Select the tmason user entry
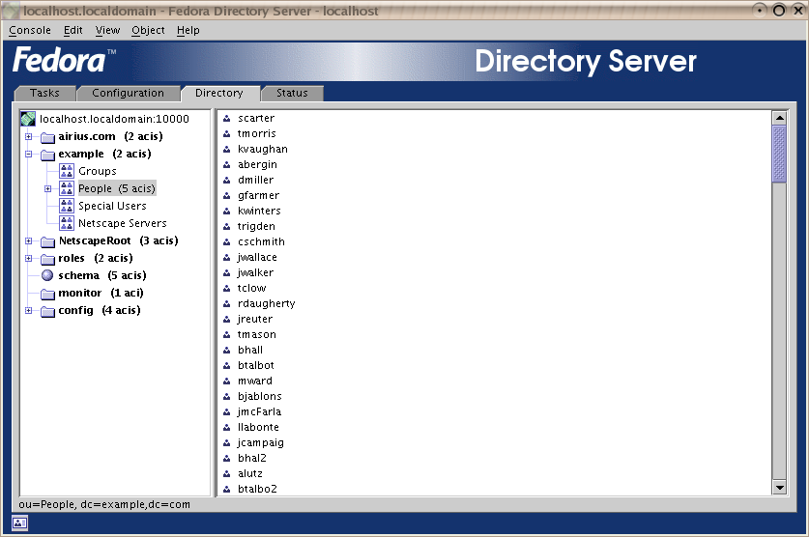Viewport: 809px width, 537px height. [257, 335]
